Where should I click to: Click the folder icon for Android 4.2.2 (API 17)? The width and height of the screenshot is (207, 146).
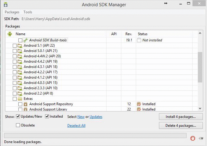click(x=20, y=72)
